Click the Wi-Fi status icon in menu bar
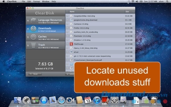This screenshot has width=171, height=107. coord(133,1)
